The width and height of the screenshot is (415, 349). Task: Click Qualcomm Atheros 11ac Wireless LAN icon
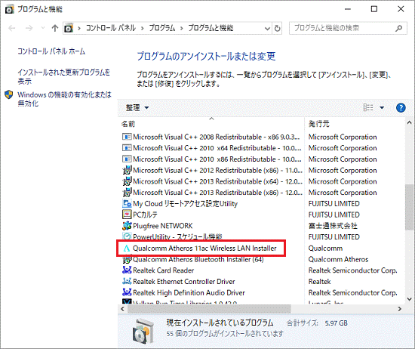pos(127,249)
